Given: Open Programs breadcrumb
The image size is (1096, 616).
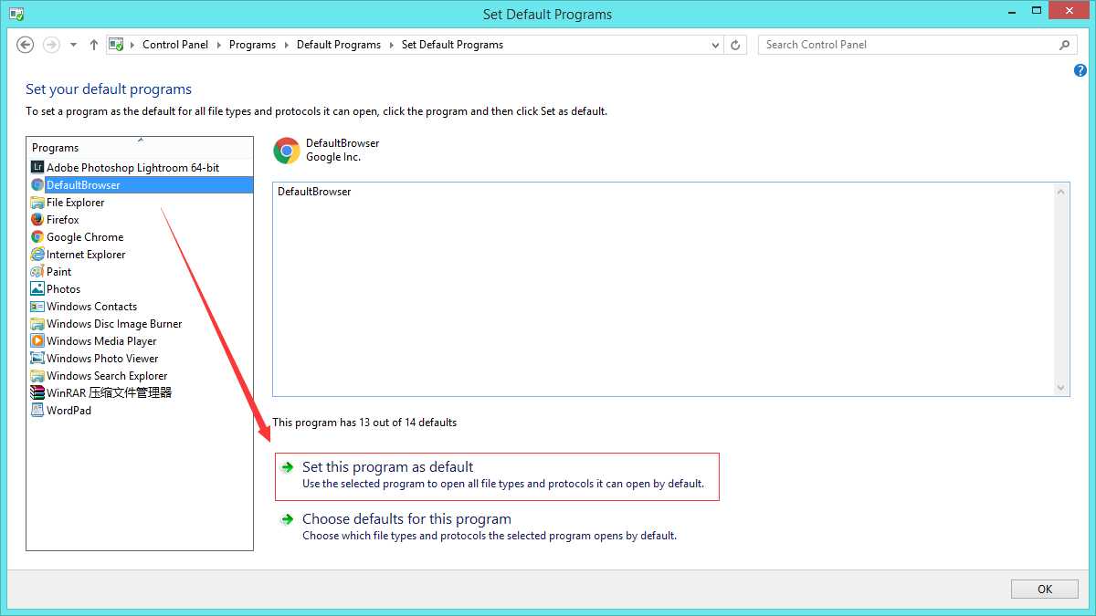Looking at the screenshot, I should coord(252,45).
